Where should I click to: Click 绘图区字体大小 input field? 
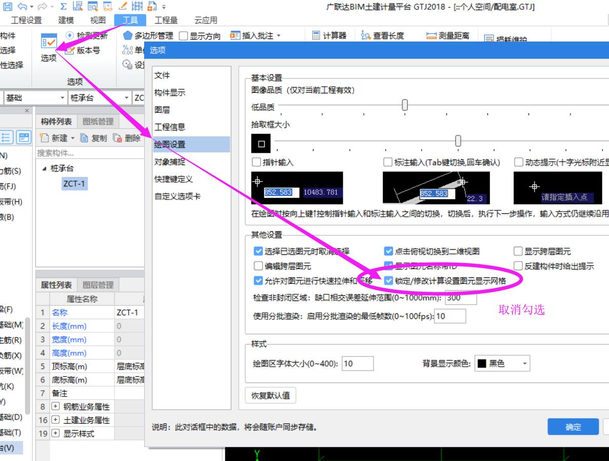click(358, 364)
